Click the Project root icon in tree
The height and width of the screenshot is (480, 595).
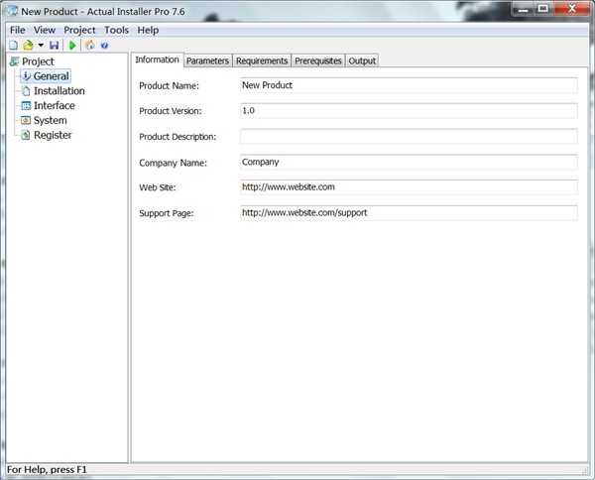click(x=15, y=61)
